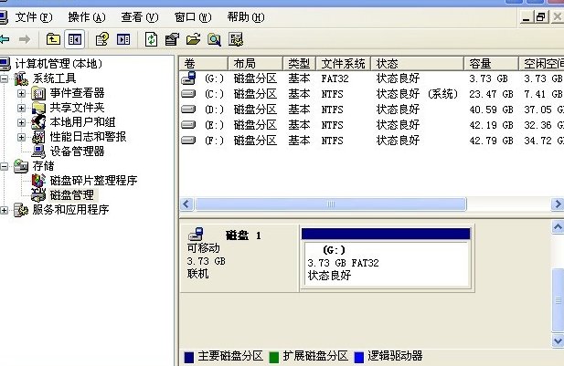Select the Shared Folders tree icon
The width and height of the screenshot is (564, 366).
(38, 108)
